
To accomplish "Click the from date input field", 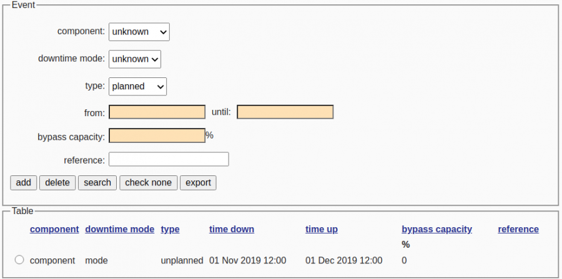I will (x=157, y=112).
